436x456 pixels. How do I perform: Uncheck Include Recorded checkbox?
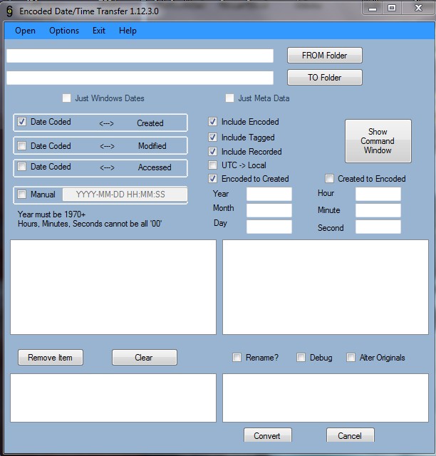point(212,151)
